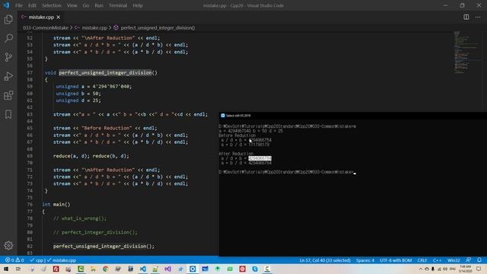Click the feedback icon in status bar
Image resolution: width=487 pixels, height=274 pixels.
[469, 260]
